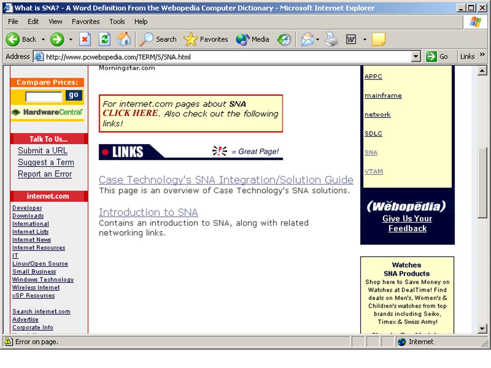Click the Internet Explorer icon in the title bar
This screenshot has height=368, width=491.
pos(8,8)
